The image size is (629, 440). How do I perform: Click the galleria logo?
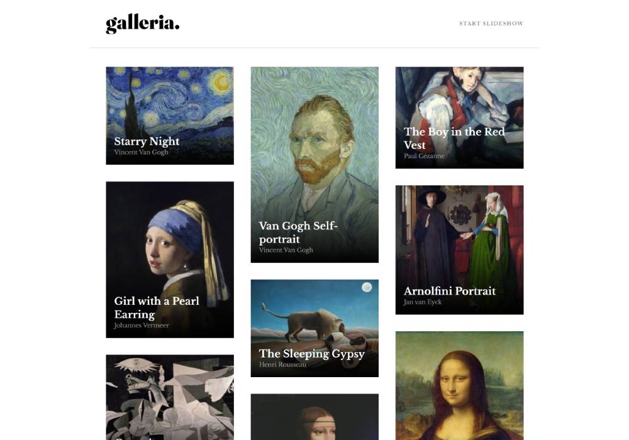pyautogui.click(x=142, y=24)
